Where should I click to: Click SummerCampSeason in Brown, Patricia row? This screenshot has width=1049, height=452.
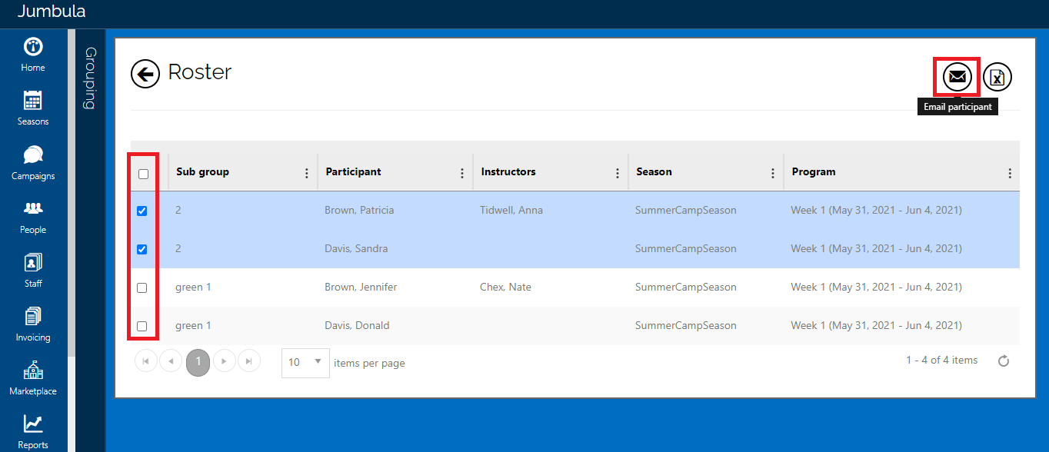(686, 210)
